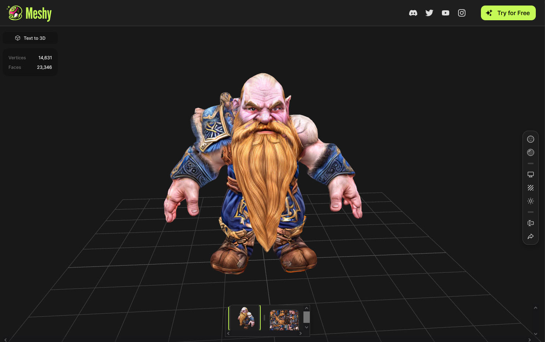This screenshot has height=342, width=545.
Task: Click the page horizontal scroll right arrow
Action: click(530, 340)
